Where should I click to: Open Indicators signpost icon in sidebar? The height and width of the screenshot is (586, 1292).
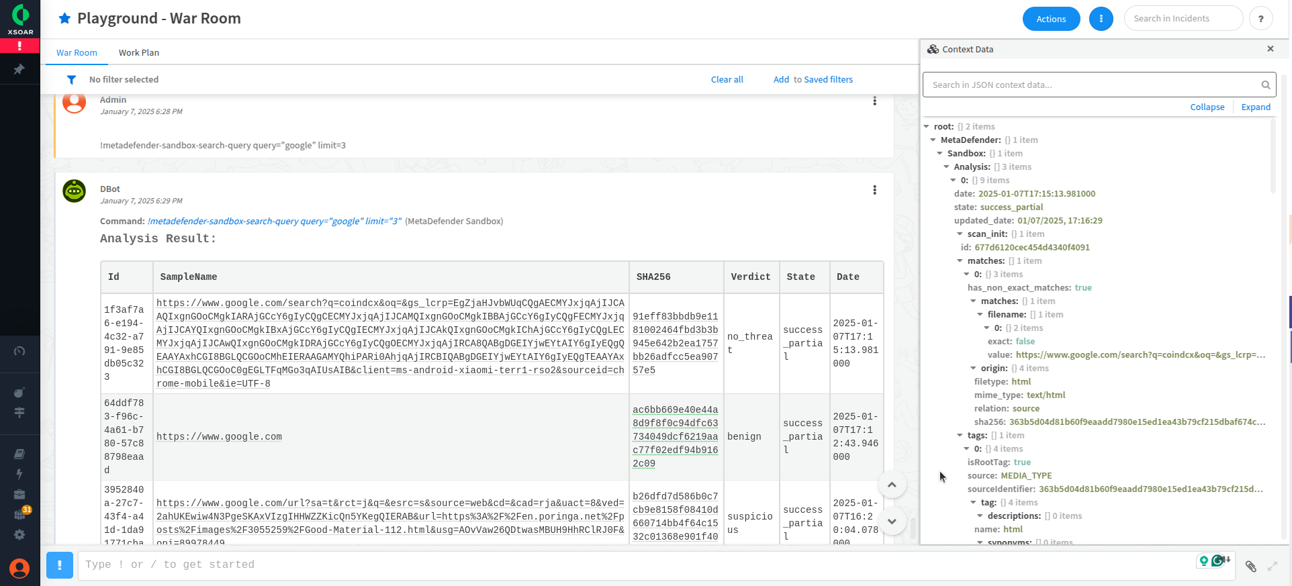[19, 412]
